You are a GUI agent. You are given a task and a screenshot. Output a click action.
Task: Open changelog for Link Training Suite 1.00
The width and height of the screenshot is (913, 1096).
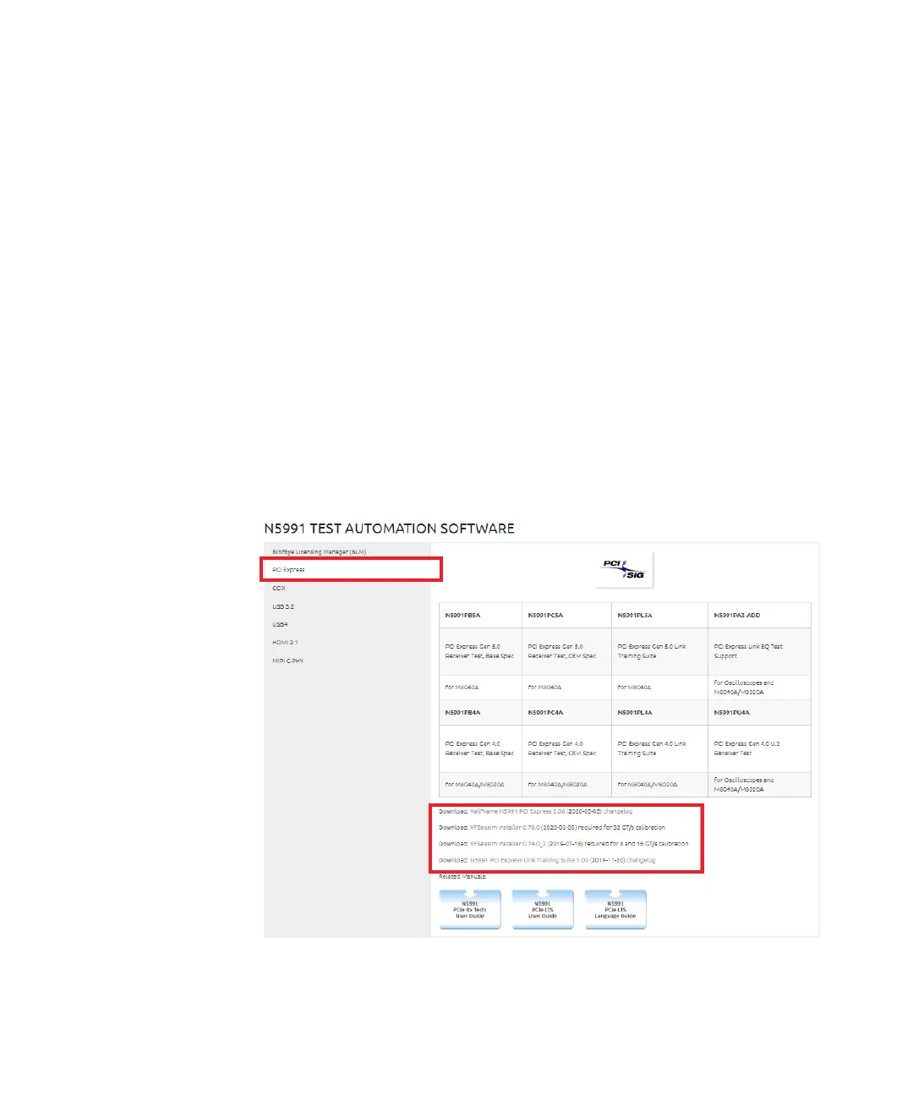[x=641, y=860]
